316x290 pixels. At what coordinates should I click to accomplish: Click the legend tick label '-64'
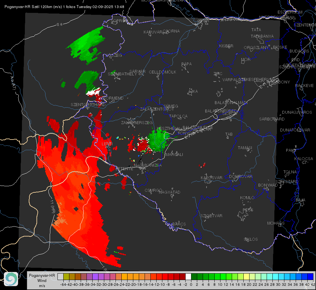(63, 285)
